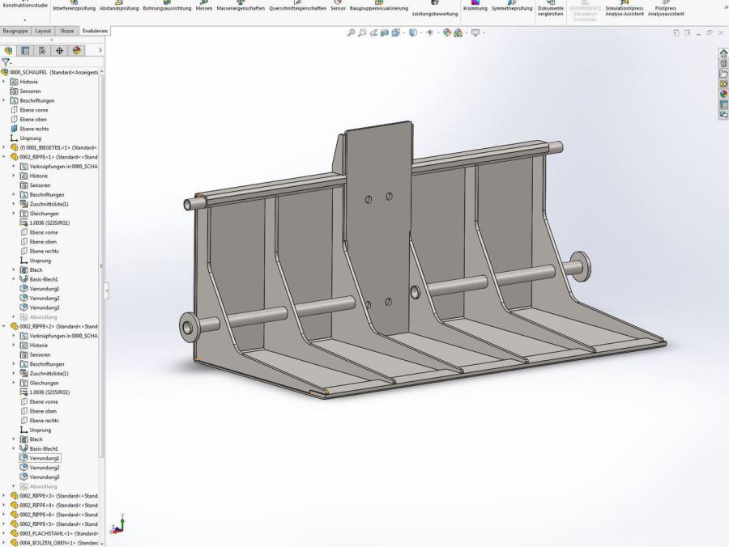
Task: Switch to the Layout tab
Action: coord(43,31)
